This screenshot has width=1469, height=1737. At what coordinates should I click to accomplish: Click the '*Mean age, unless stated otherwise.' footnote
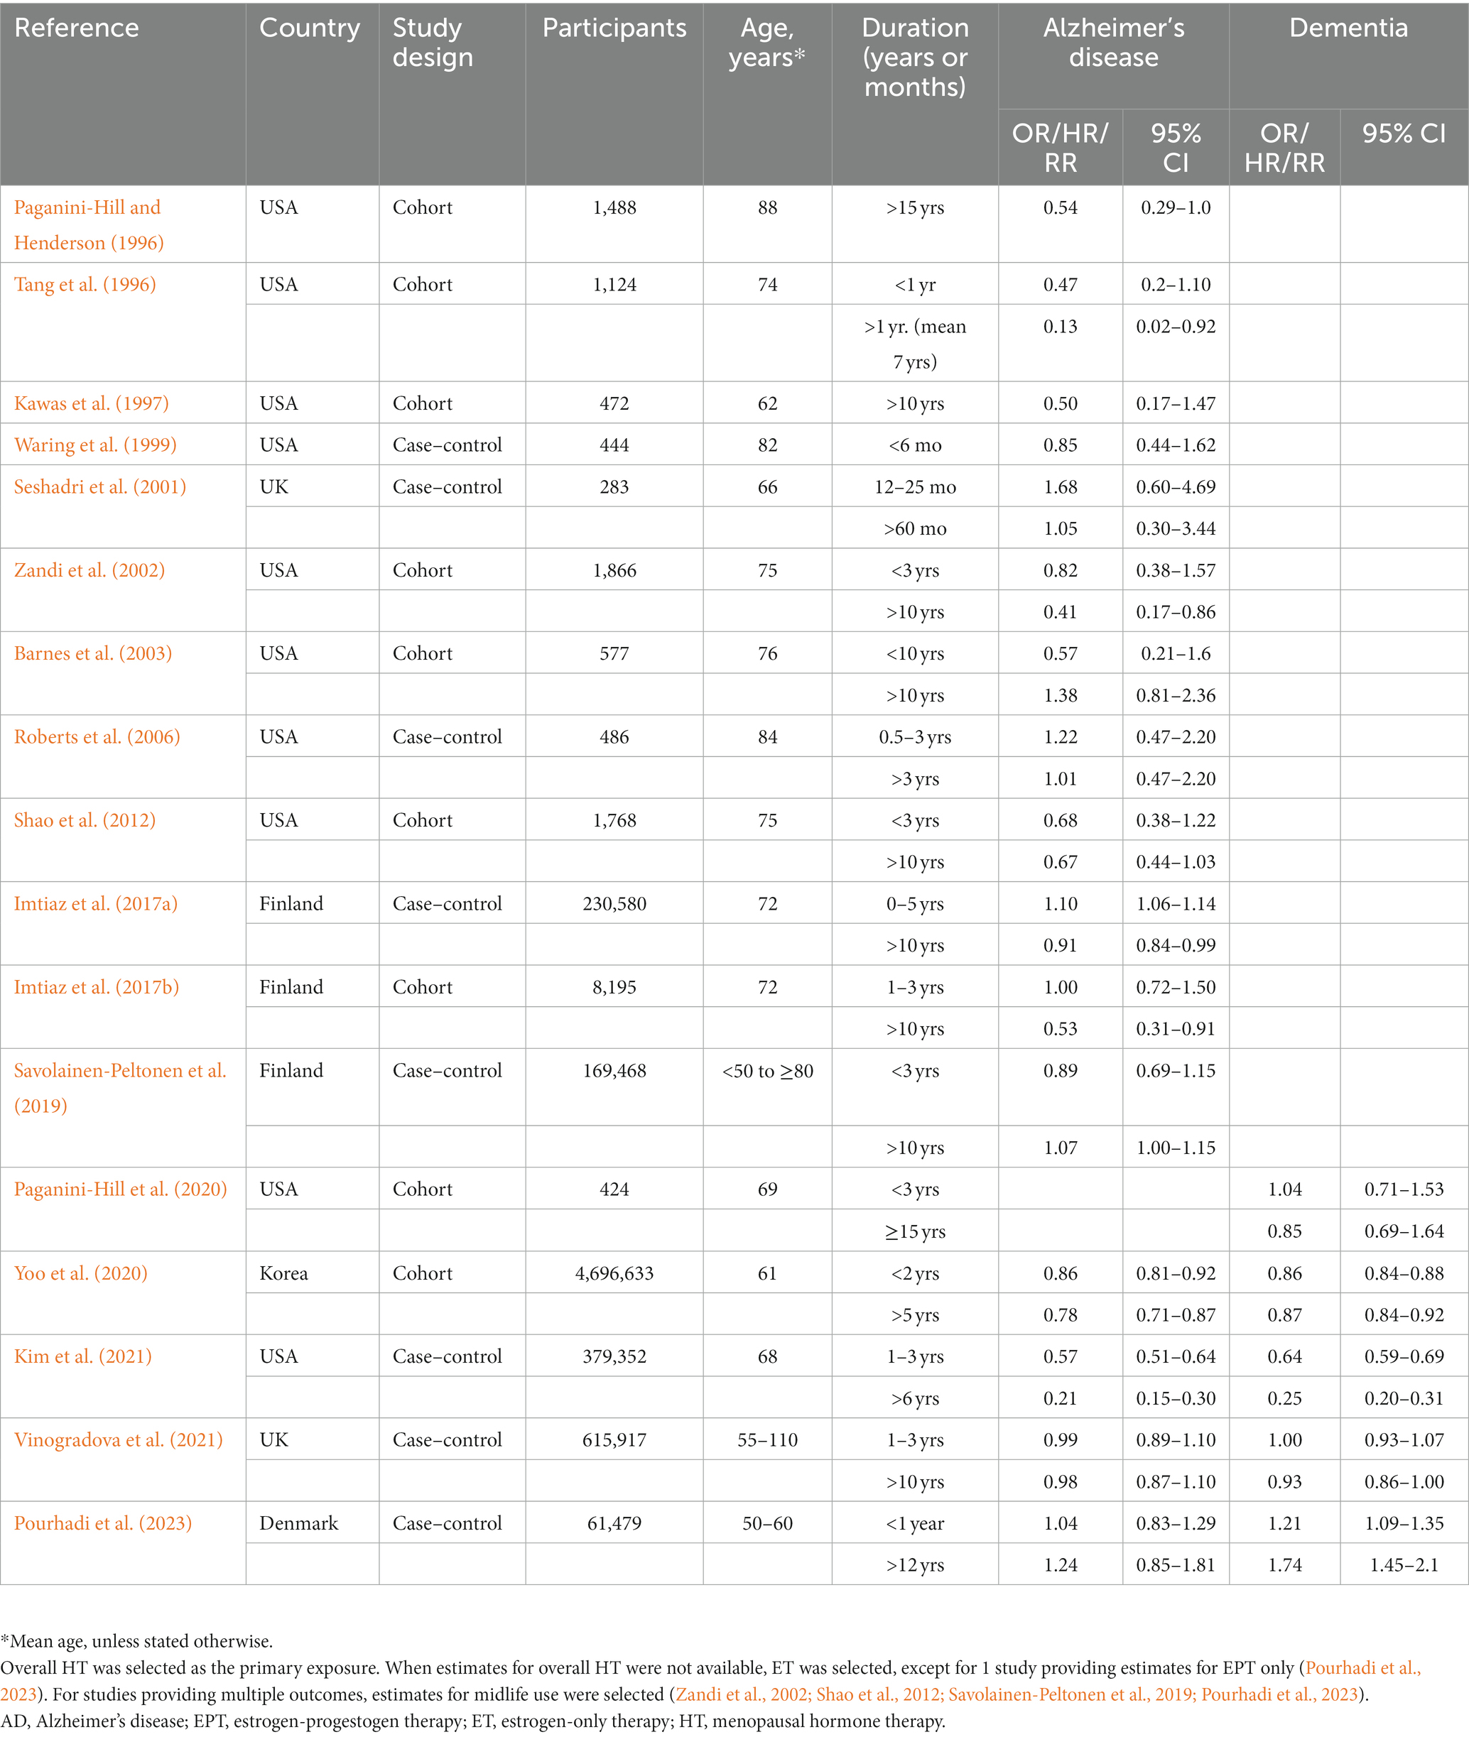136,1641
